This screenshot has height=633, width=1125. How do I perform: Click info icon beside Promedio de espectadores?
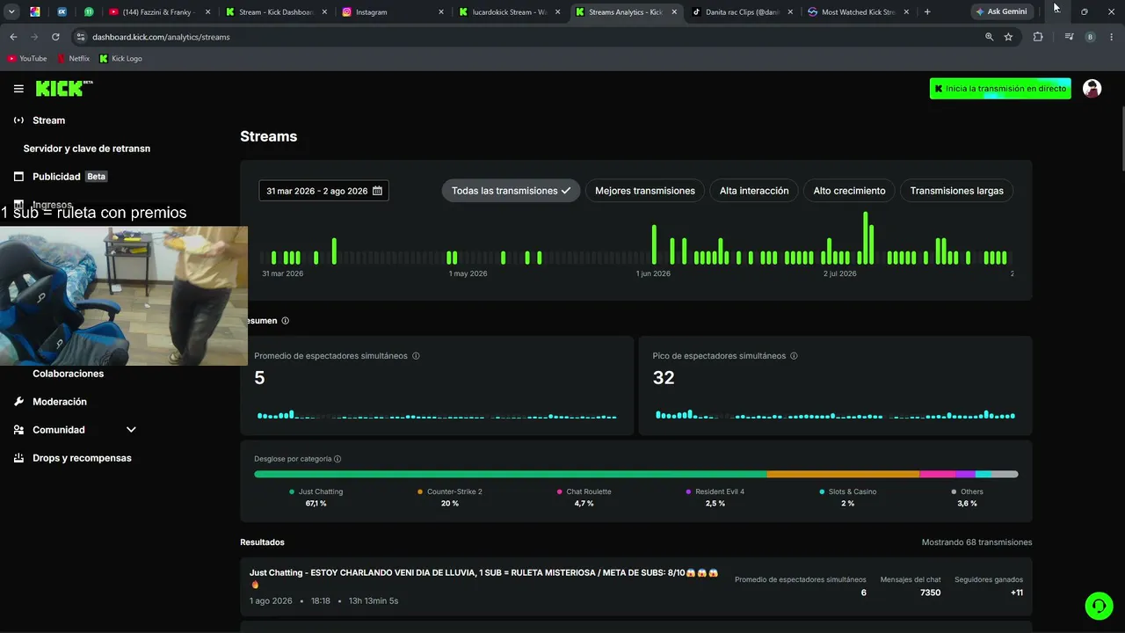point(416,356)
